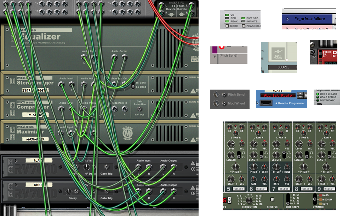Viewport: 354px width, 216px height.
Task: Click the Equalizer Audio Output R jack
Action: [124, 57]
